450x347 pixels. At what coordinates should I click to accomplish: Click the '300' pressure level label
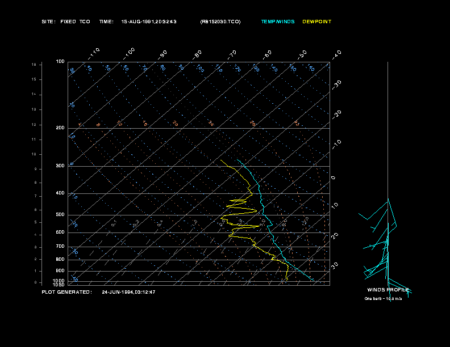point(60,166)
